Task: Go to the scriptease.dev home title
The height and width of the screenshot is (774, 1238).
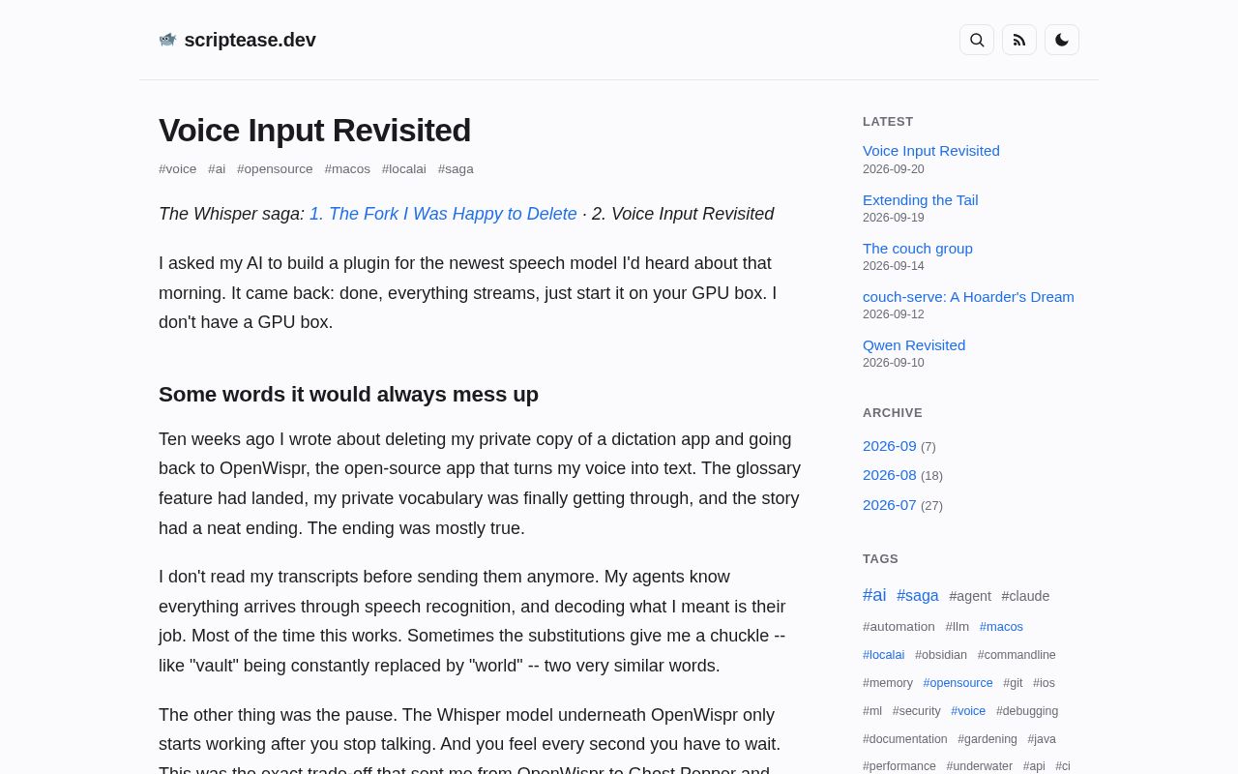Action: [250, 40]
